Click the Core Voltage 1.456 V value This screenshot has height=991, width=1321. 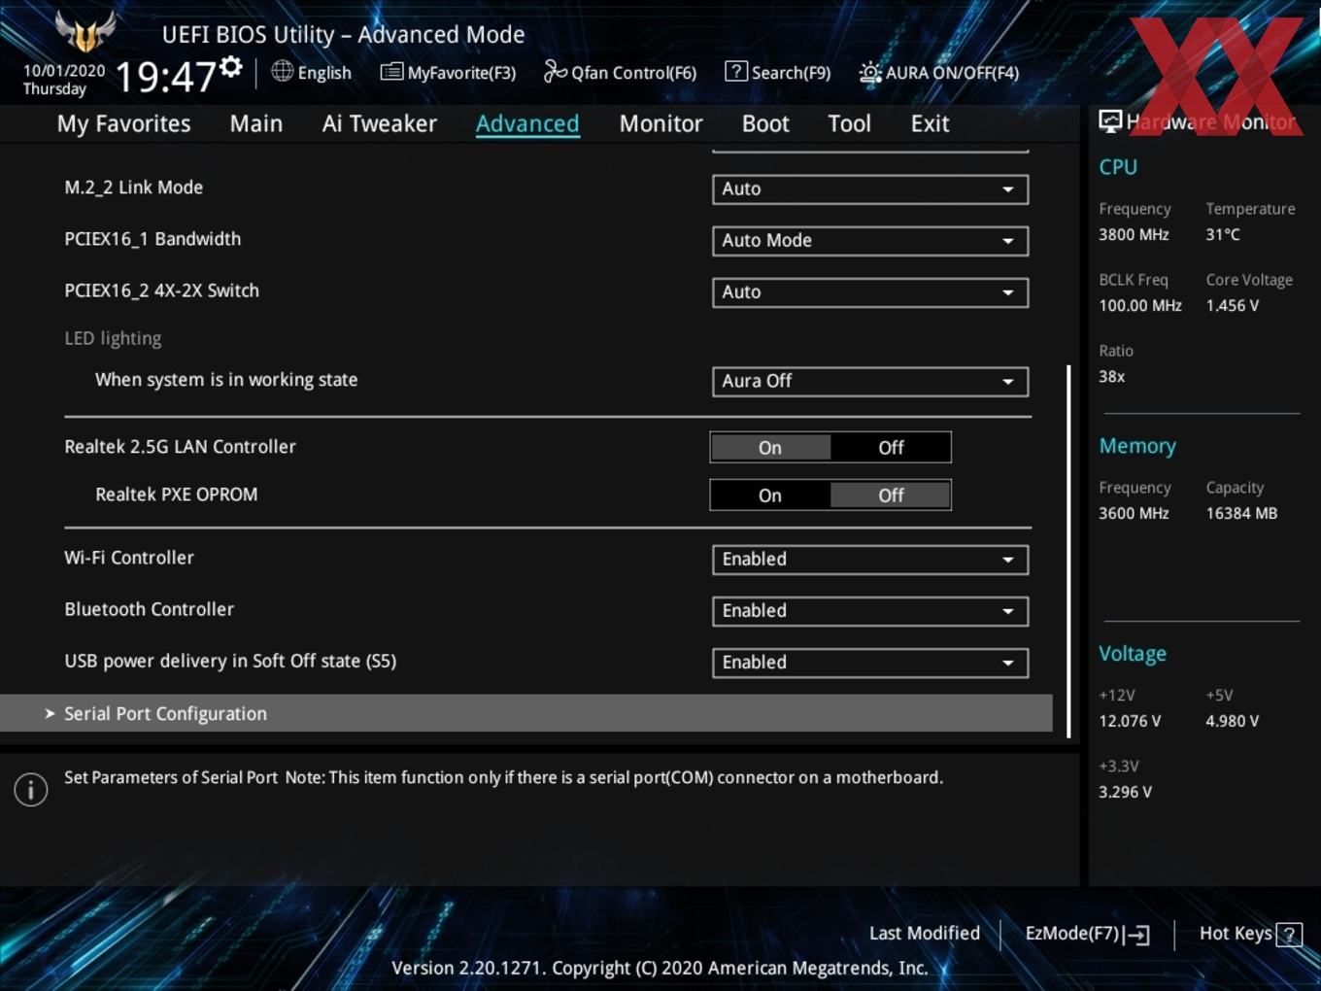coord(1233,305)
